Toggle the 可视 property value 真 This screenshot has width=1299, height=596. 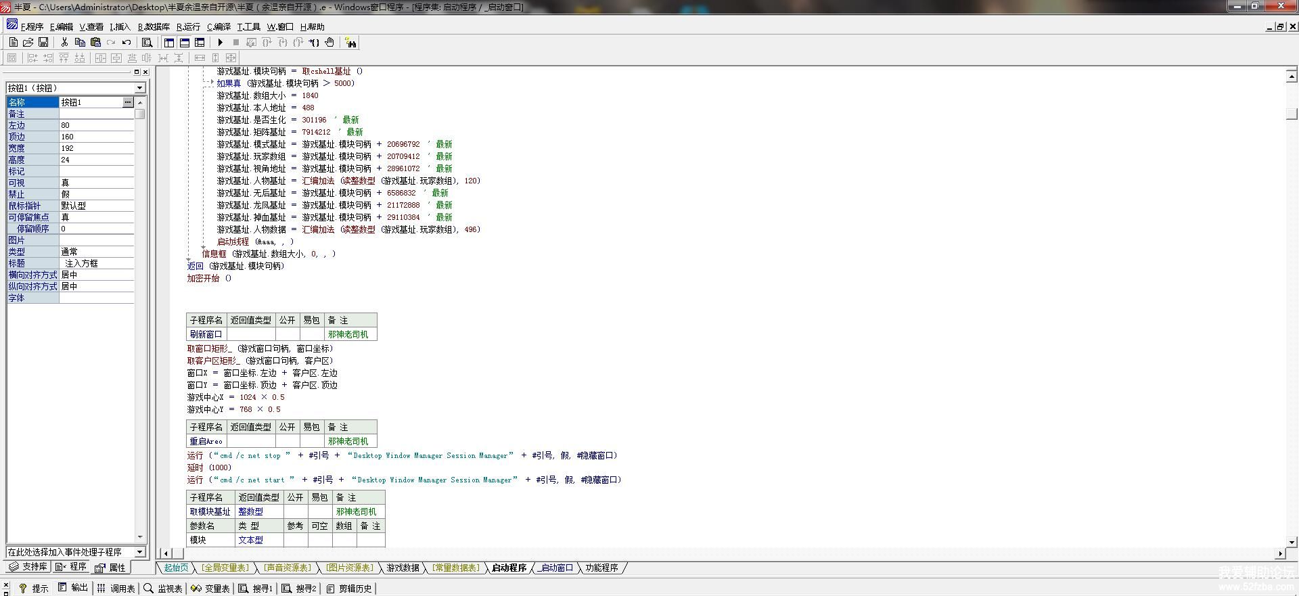(x=97, y=183)
